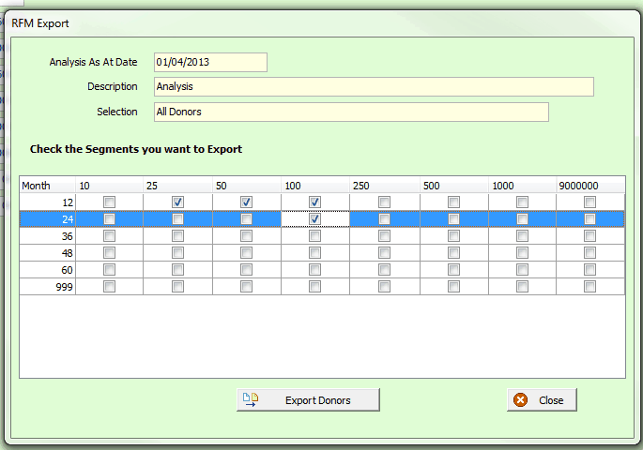Check the 36 month, 10 segment checkbox
The image size is (643, 450).
tap(109, 236)
